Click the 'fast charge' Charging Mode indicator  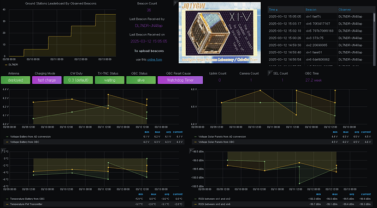click(x=47, y=80)
